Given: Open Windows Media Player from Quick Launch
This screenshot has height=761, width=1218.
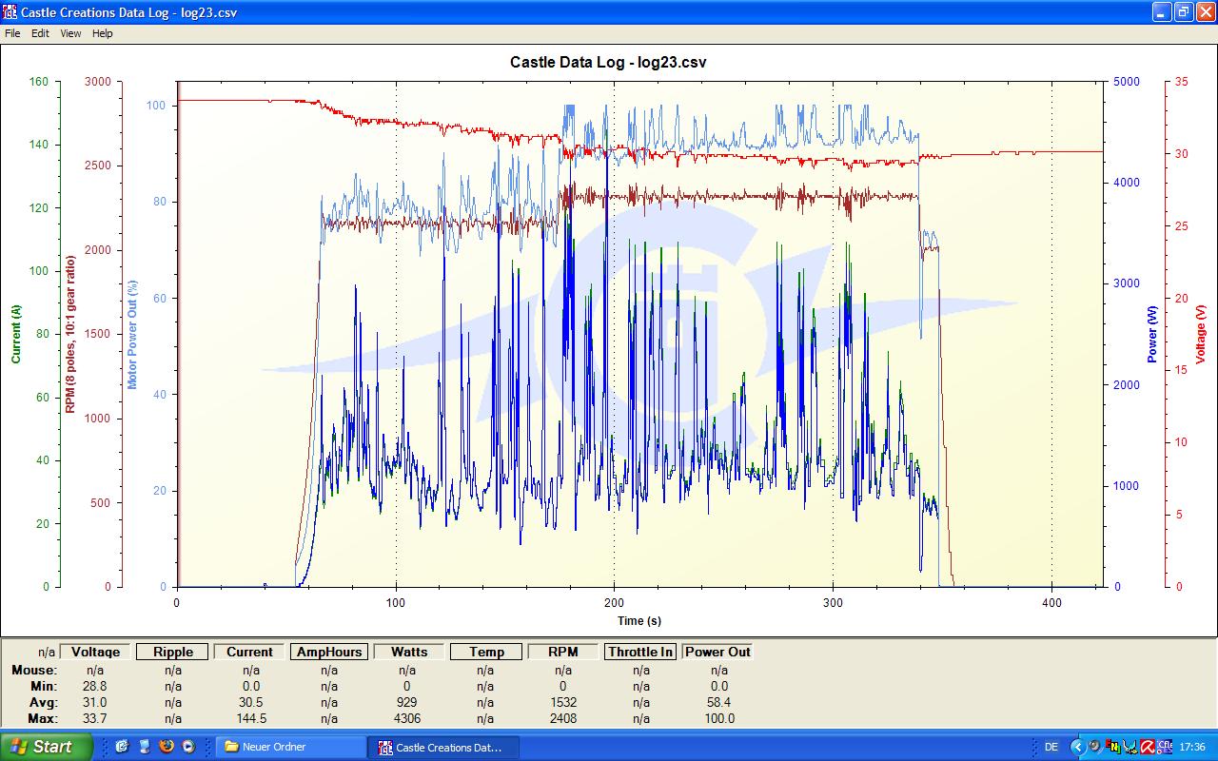Looking at the screenshot, I should click(188, 747).
